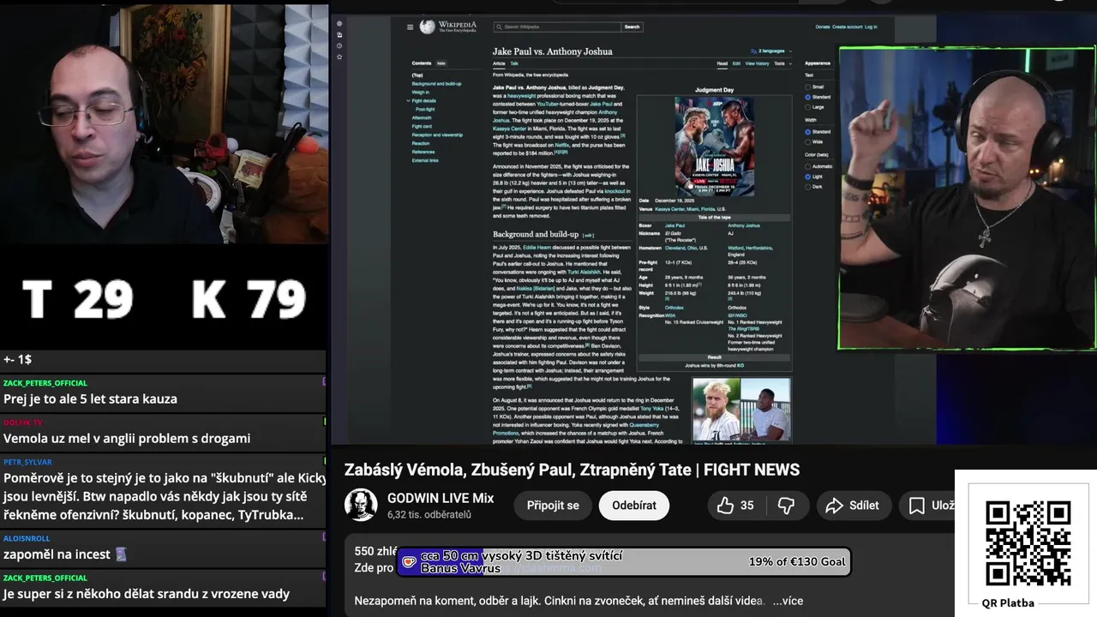The width and height of the screenshot is (1097, 617).
Task: Open the GODWIN LIVE Mix channel avatar
Action: 361,506
